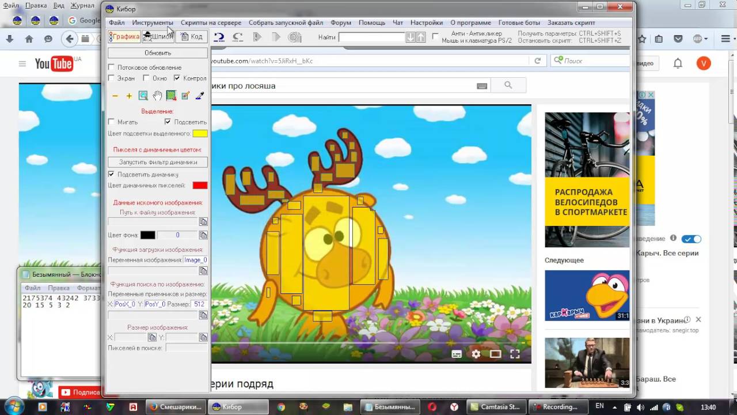The width and height of the screenshot is (737, 415).
Task: Click Запустить фильтр динамики button
Action: 158,162
